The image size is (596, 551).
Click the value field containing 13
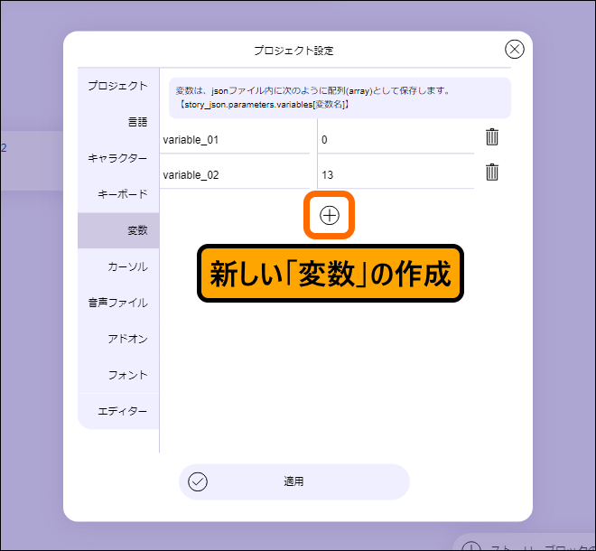pyautogui.click(x=395, y=175)
